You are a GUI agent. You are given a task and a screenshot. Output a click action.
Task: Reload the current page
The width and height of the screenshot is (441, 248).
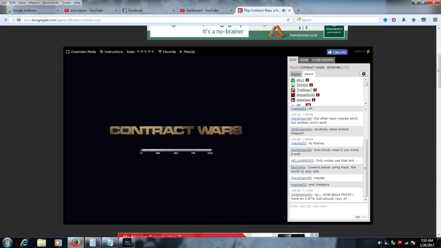click(x=288, y=20)
